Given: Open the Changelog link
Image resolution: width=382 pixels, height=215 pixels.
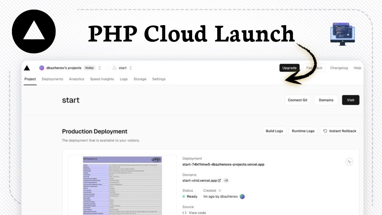Looking at the screenshot, I should point(339,68).
